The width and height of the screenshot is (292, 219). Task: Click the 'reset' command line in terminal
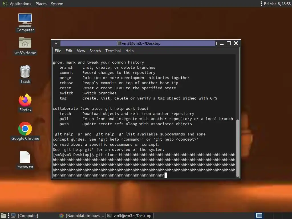click(x=118, y=88)
